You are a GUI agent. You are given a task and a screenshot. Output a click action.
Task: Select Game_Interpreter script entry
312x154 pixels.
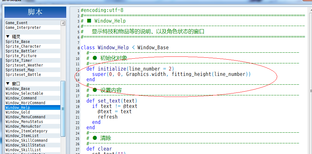(32, 28)
